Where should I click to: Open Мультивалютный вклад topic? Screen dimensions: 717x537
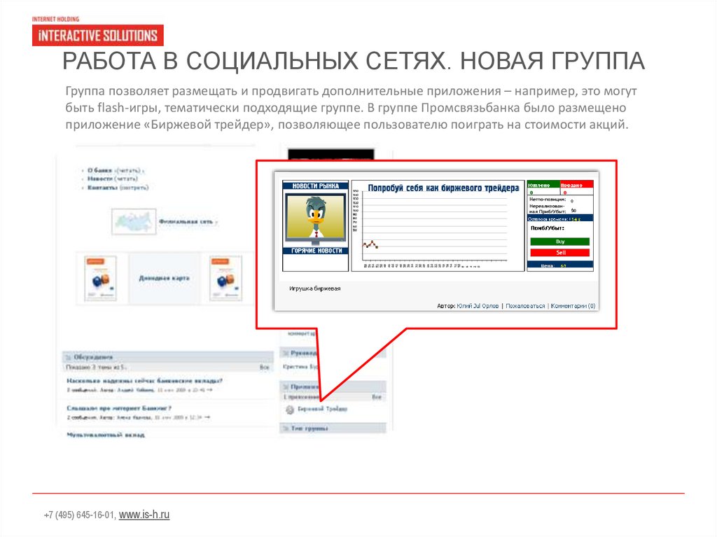106,435
